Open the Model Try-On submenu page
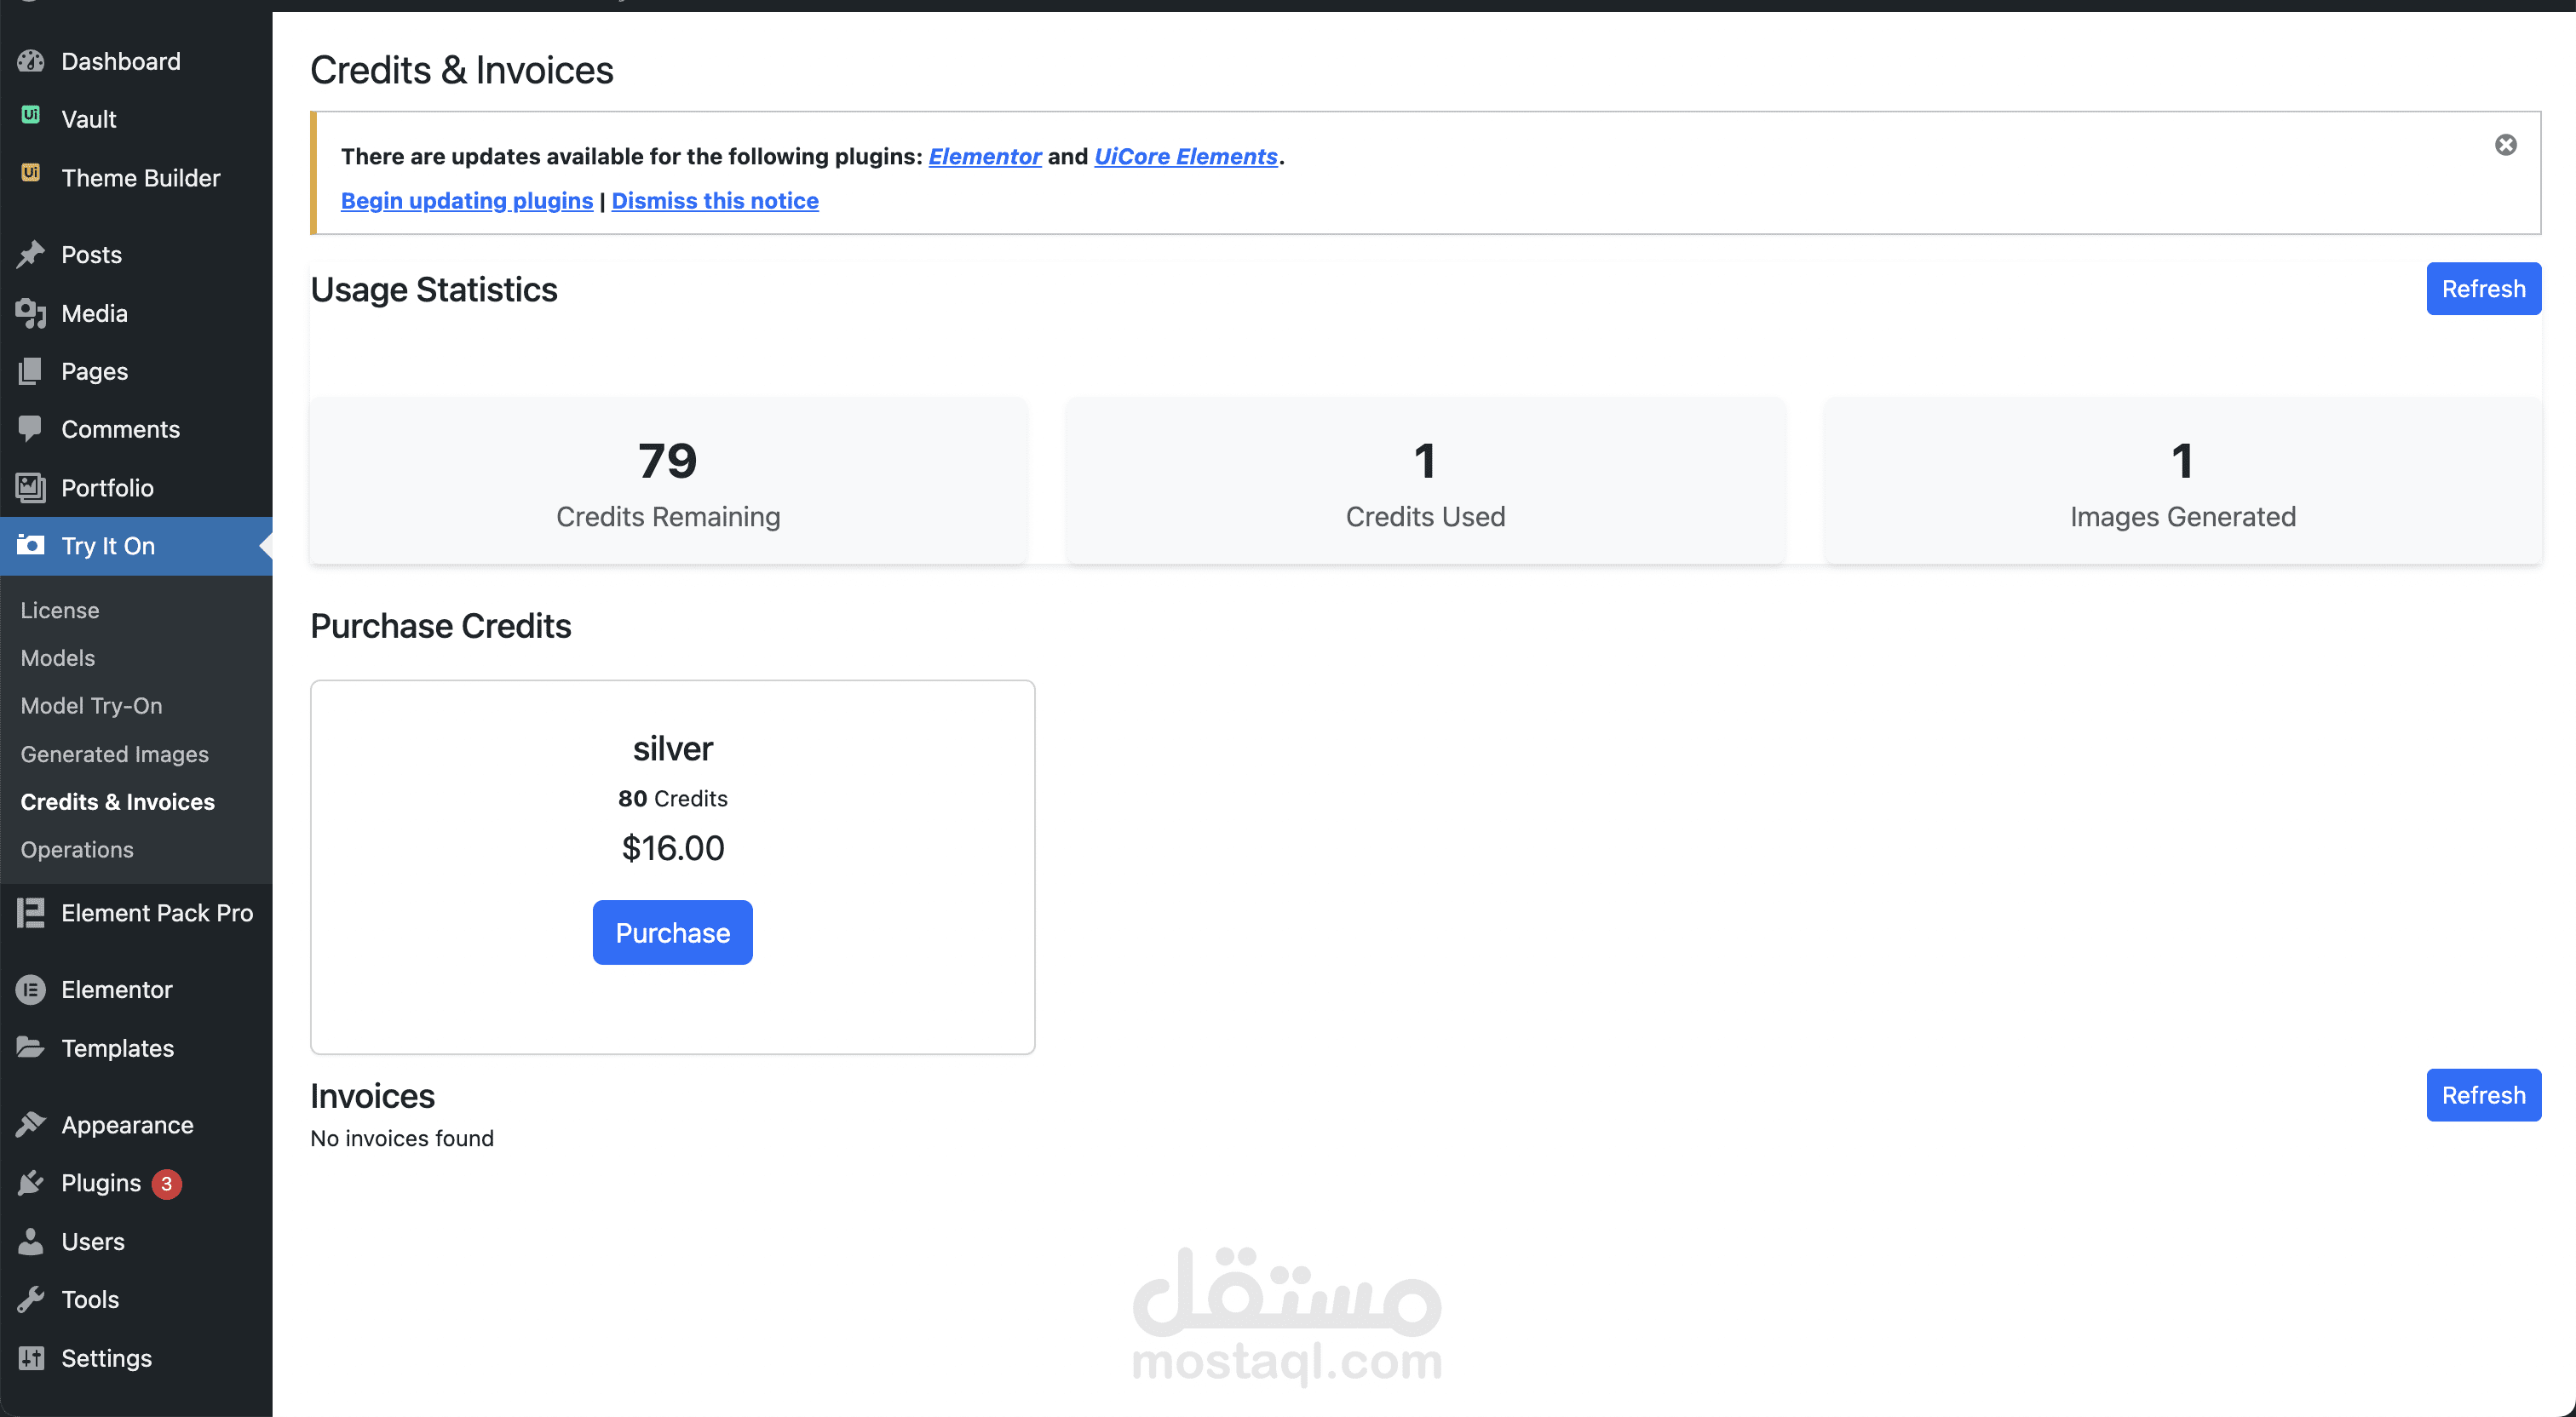The width and height of the screenshot is (2576, 1417). [x=91, y=705]
